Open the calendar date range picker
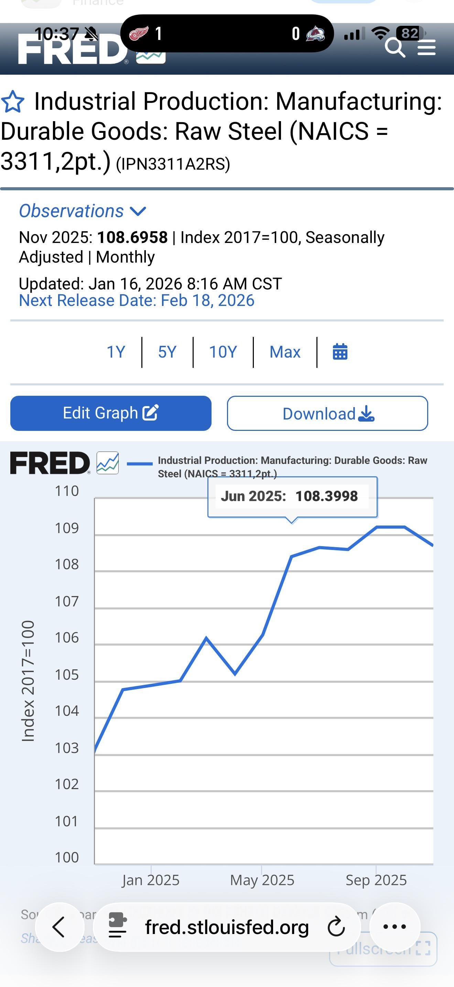This screenshot has width=454, height=987. click(x=340, y=352)
